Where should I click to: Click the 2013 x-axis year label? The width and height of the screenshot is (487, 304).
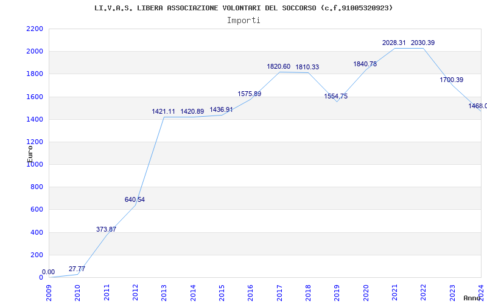(x=164, y=293)
